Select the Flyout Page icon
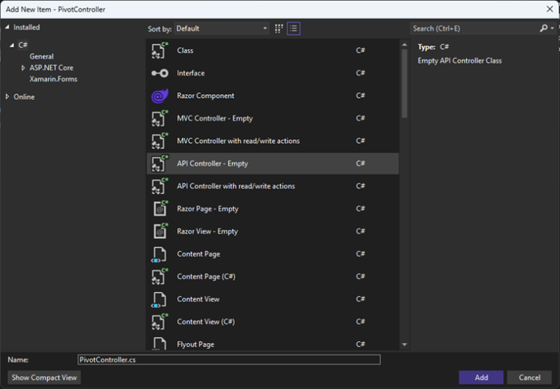This screenshot has width=560, height=389. pyautogui.click(x=160, y=344)
